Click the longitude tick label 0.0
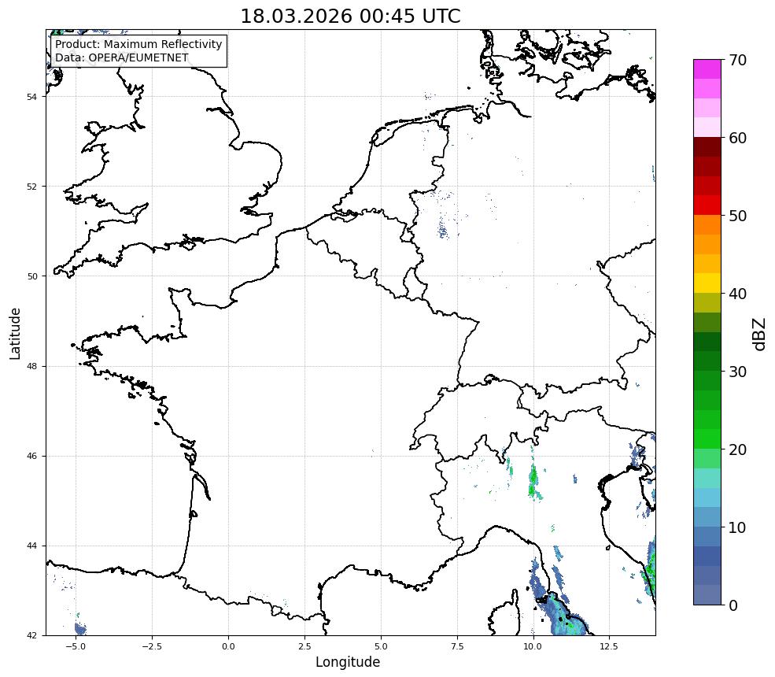Screen dimensions: 775x677 (x=228, y=646)
